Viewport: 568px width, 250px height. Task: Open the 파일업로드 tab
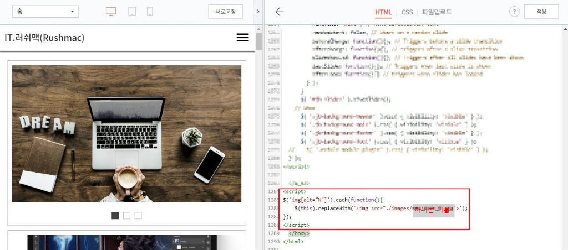pyautogui.click(x=437, y=12)
